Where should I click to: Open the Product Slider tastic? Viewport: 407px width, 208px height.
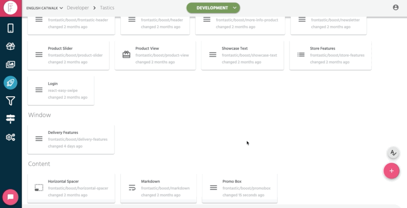pyautogui.click(x=69, y=55)
